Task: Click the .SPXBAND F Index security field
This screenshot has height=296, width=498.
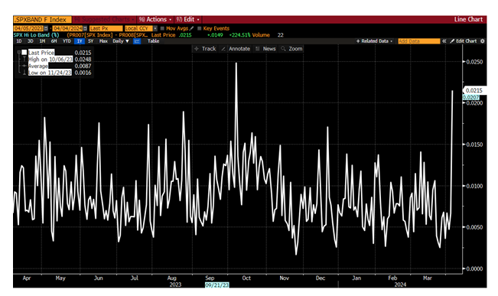Action: (42, 19)
